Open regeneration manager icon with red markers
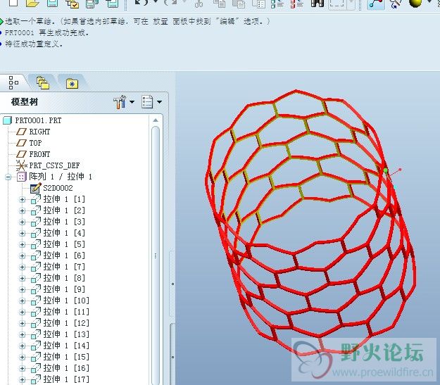 point(297,4)
